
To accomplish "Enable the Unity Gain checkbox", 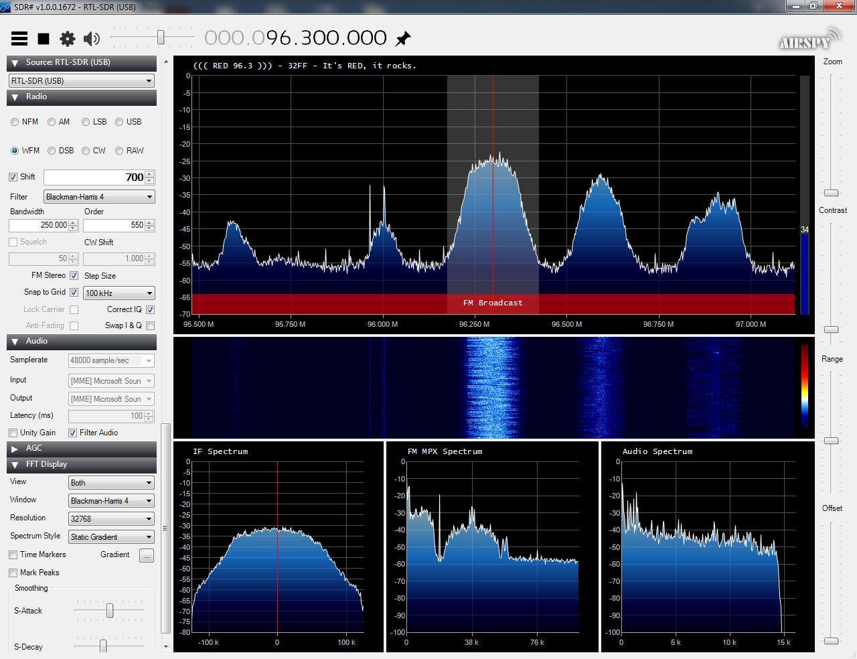I will point(13,433).
